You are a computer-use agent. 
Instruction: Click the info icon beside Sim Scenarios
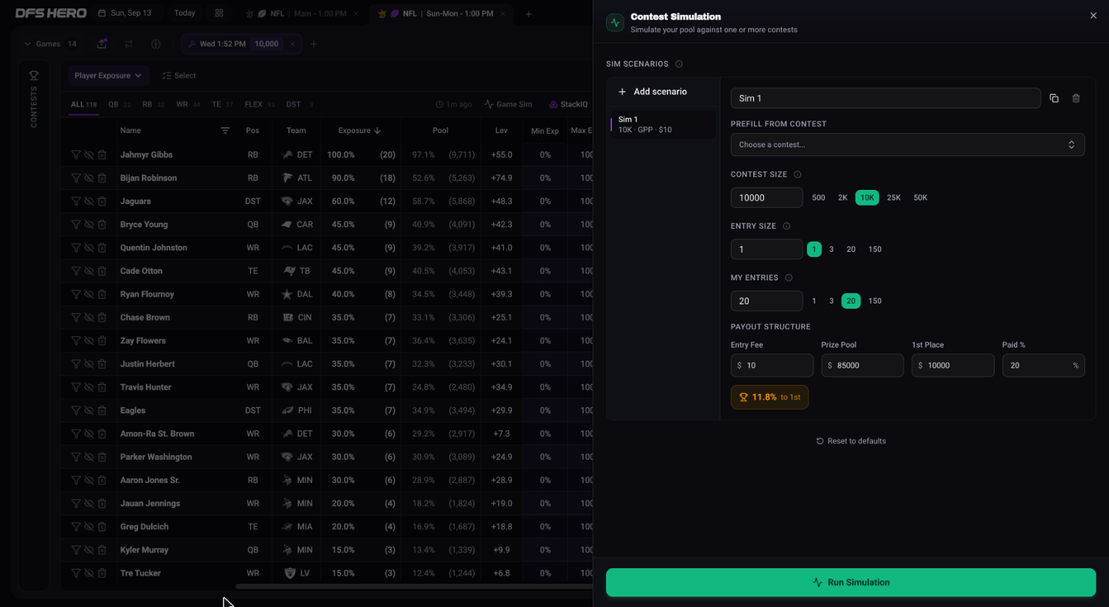679,64
